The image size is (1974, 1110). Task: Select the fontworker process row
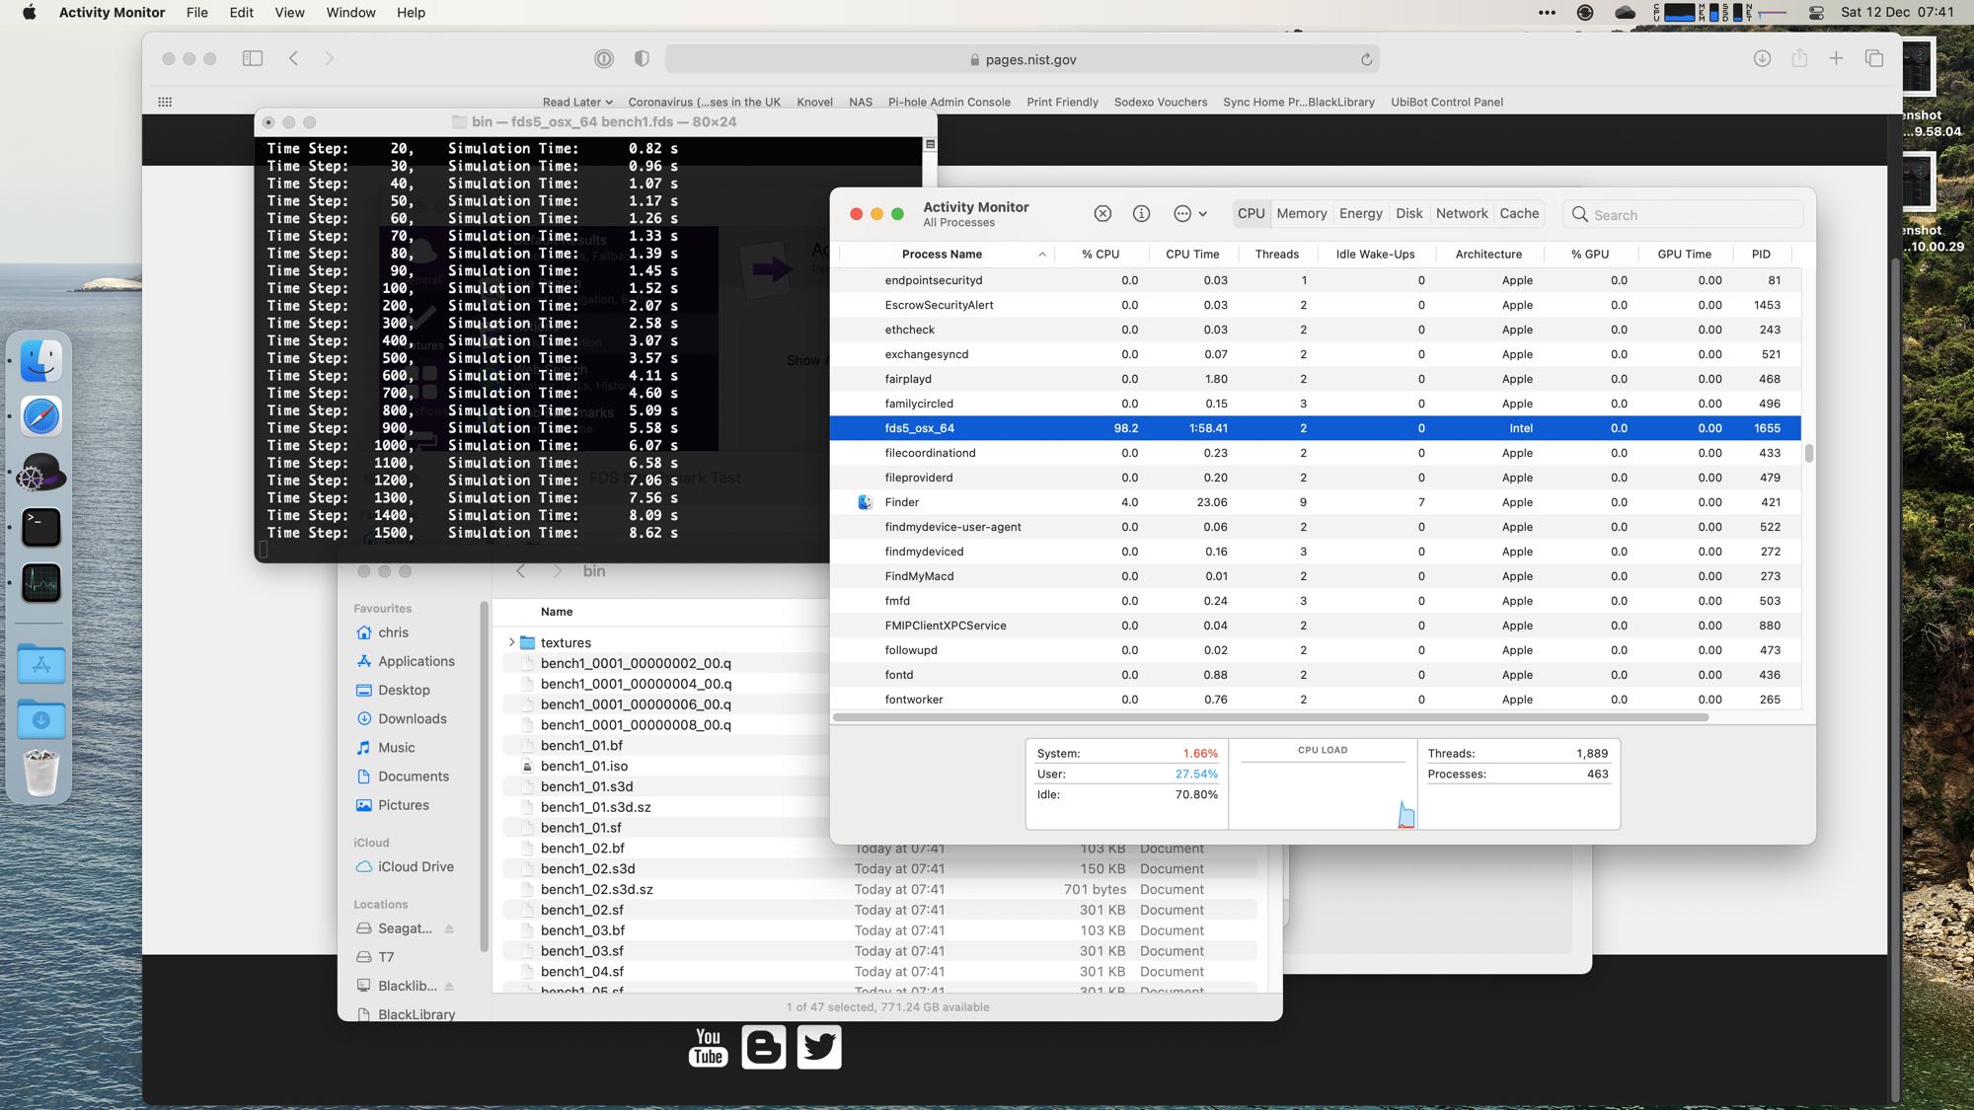click(x=1315, y=700)
